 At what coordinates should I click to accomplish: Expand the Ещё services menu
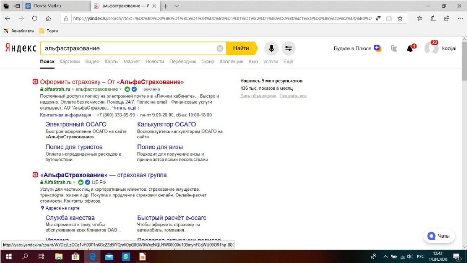tap(288, 62)
